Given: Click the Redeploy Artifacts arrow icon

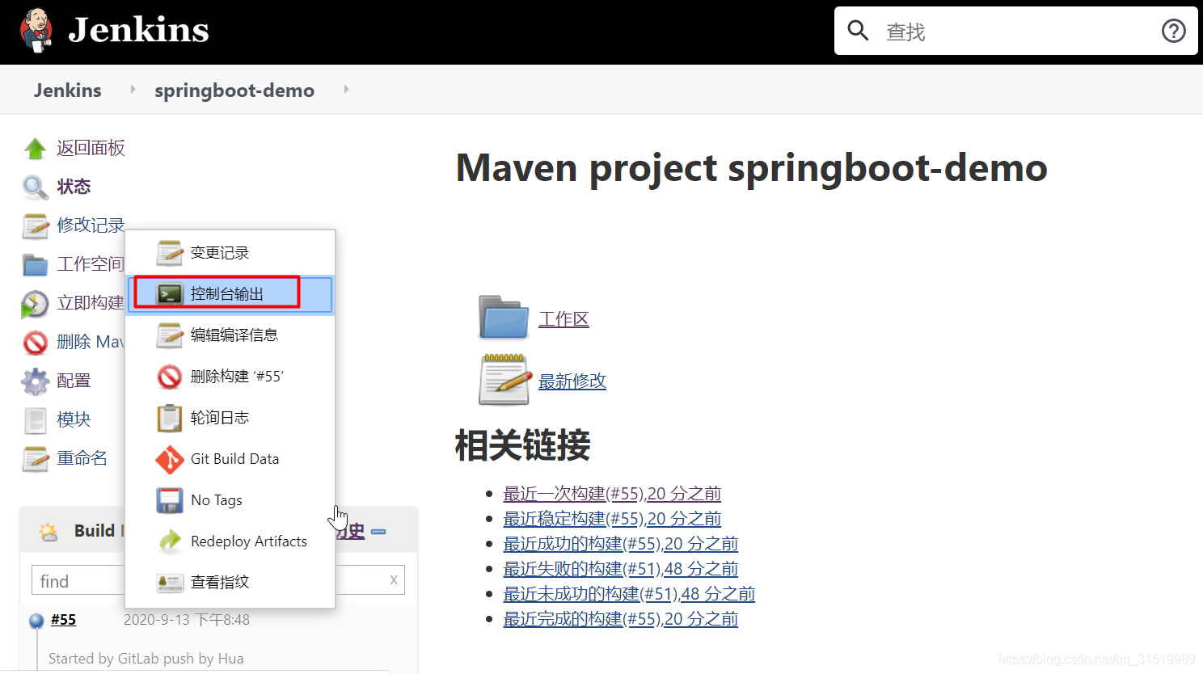Looking at the screenshot, I should 170,541.
